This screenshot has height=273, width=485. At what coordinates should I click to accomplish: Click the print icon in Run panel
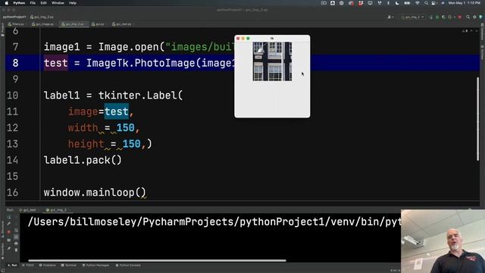[16, 243]
